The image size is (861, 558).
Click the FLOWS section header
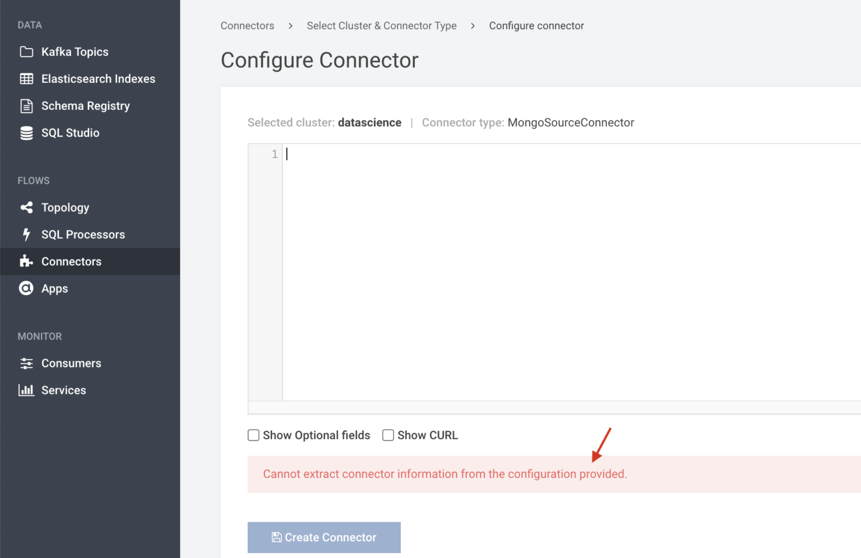[x=34, y=181]
